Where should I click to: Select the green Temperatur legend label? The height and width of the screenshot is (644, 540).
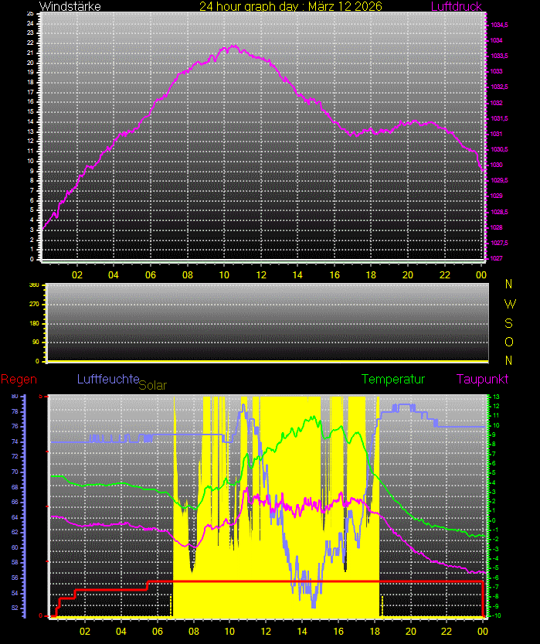(393, 379)
